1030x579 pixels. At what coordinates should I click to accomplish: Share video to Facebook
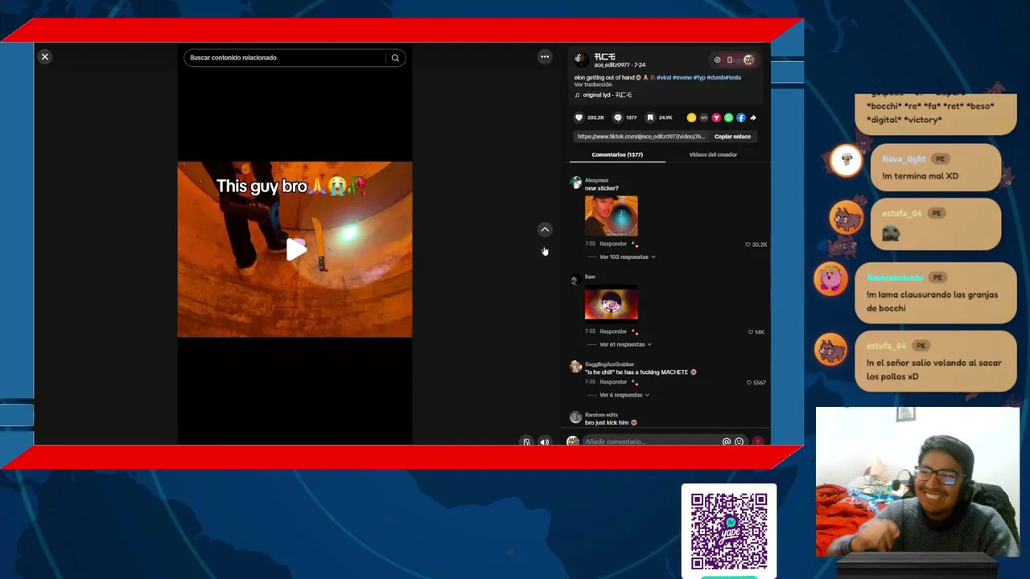(741, 117)
